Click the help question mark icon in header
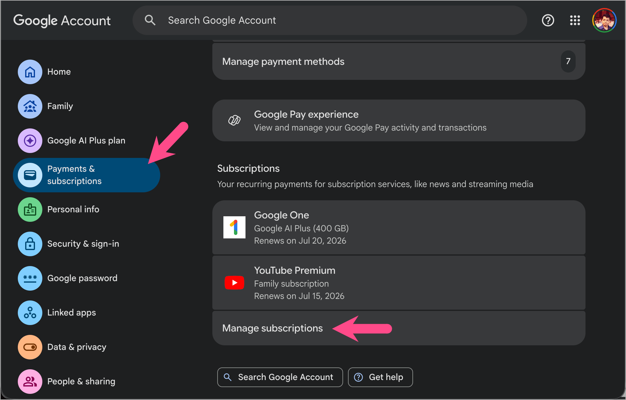The height and width of the screenshot is (400, 626). click(x=548, y=20)
